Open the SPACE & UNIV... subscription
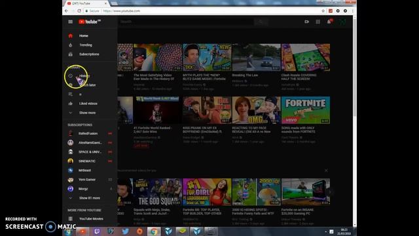Image resolution: width=419 pixels, height=236 pixels. click(x=90, y=152)
